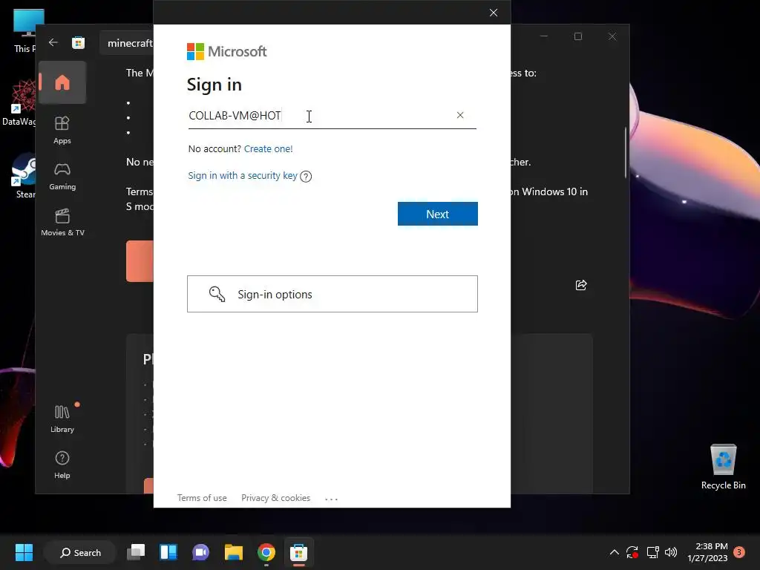This screenshot has height=570, width=760.
Task: Open taskbar Search
Action: [x=80, y=552]
